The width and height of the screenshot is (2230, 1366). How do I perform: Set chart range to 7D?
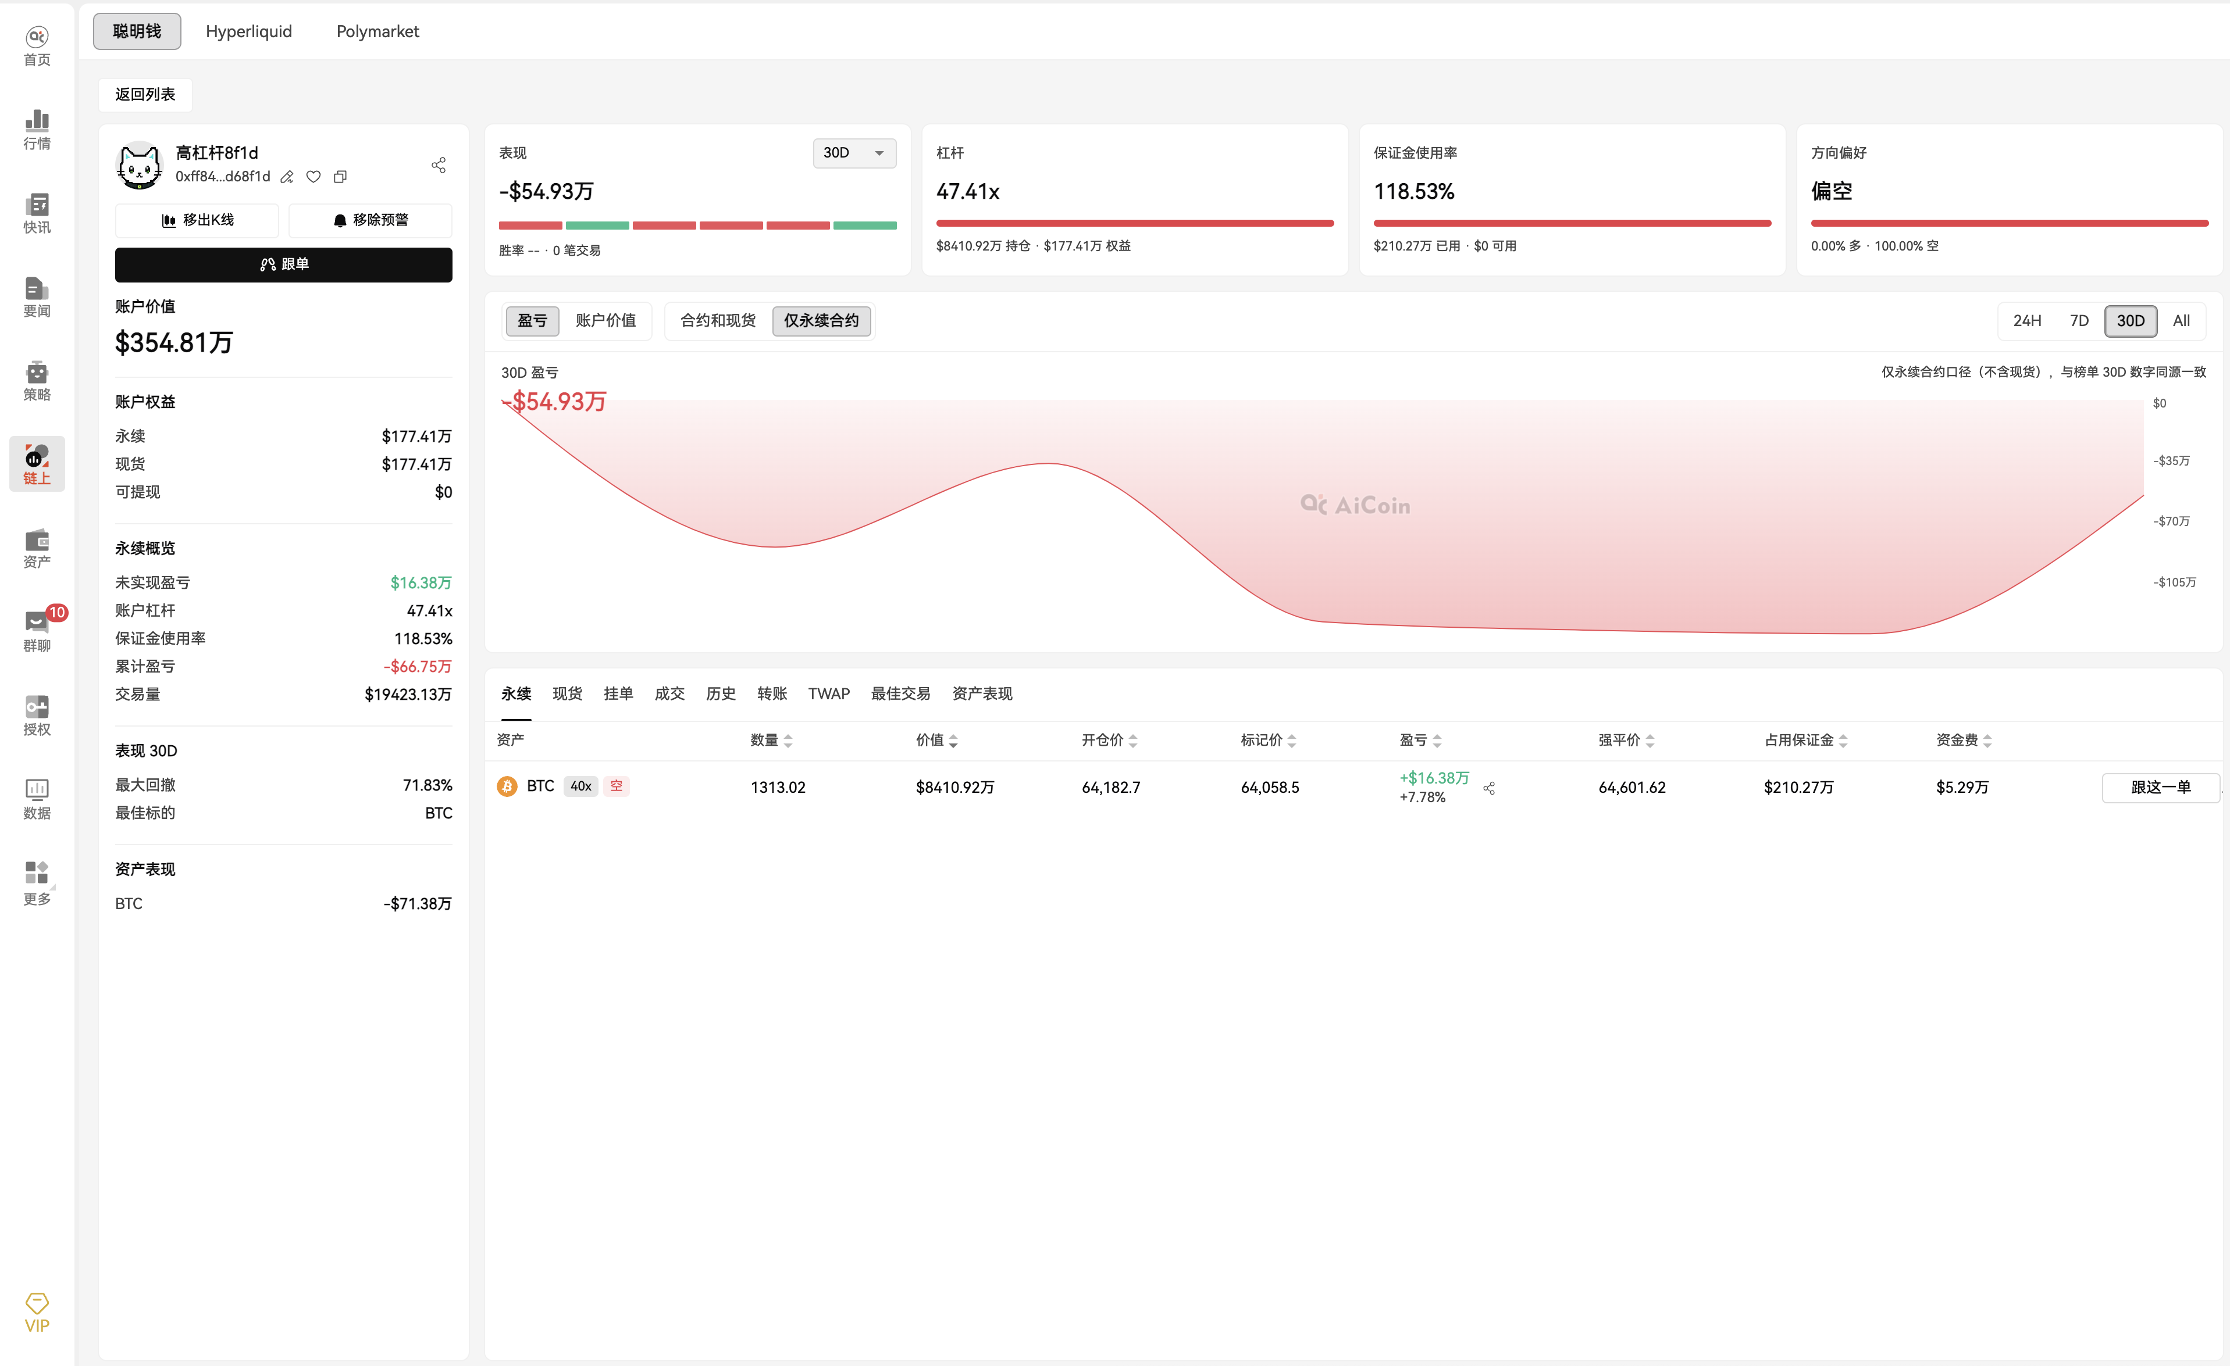(x=2079, y=320)
